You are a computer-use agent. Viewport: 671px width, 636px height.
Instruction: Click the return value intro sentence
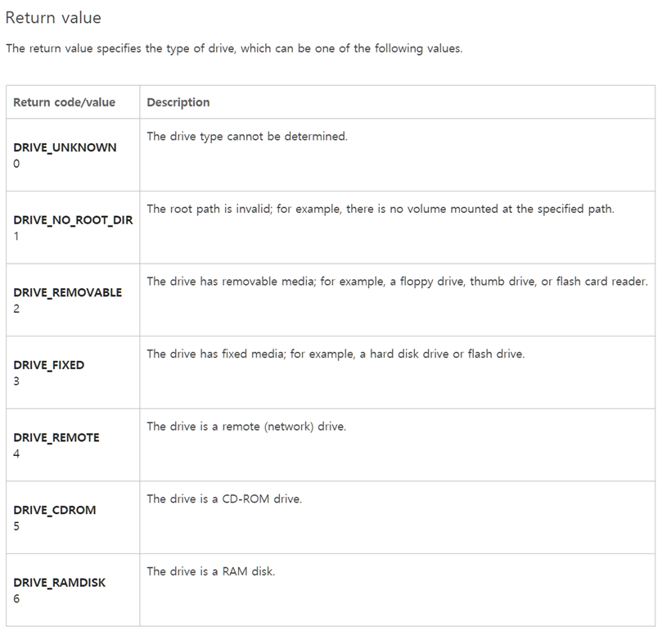(234, 48)
